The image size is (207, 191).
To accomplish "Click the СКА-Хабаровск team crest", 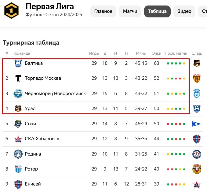I will pyautogui.click(x=18, y=139).
